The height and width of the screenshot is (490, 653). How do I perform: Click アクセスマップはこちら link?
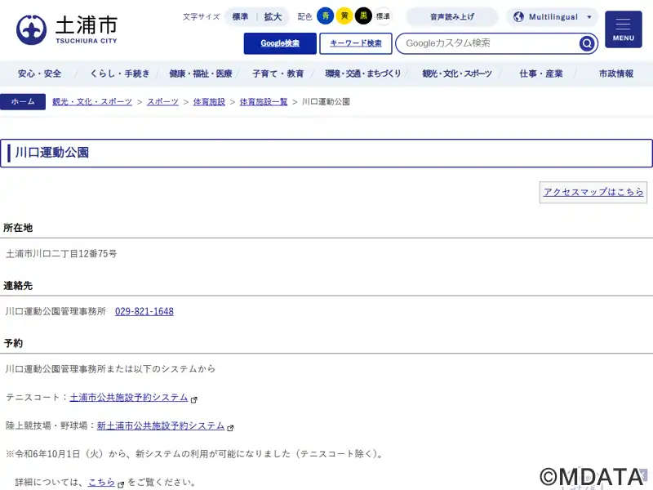pyautogui.click(x=593, y=192)
